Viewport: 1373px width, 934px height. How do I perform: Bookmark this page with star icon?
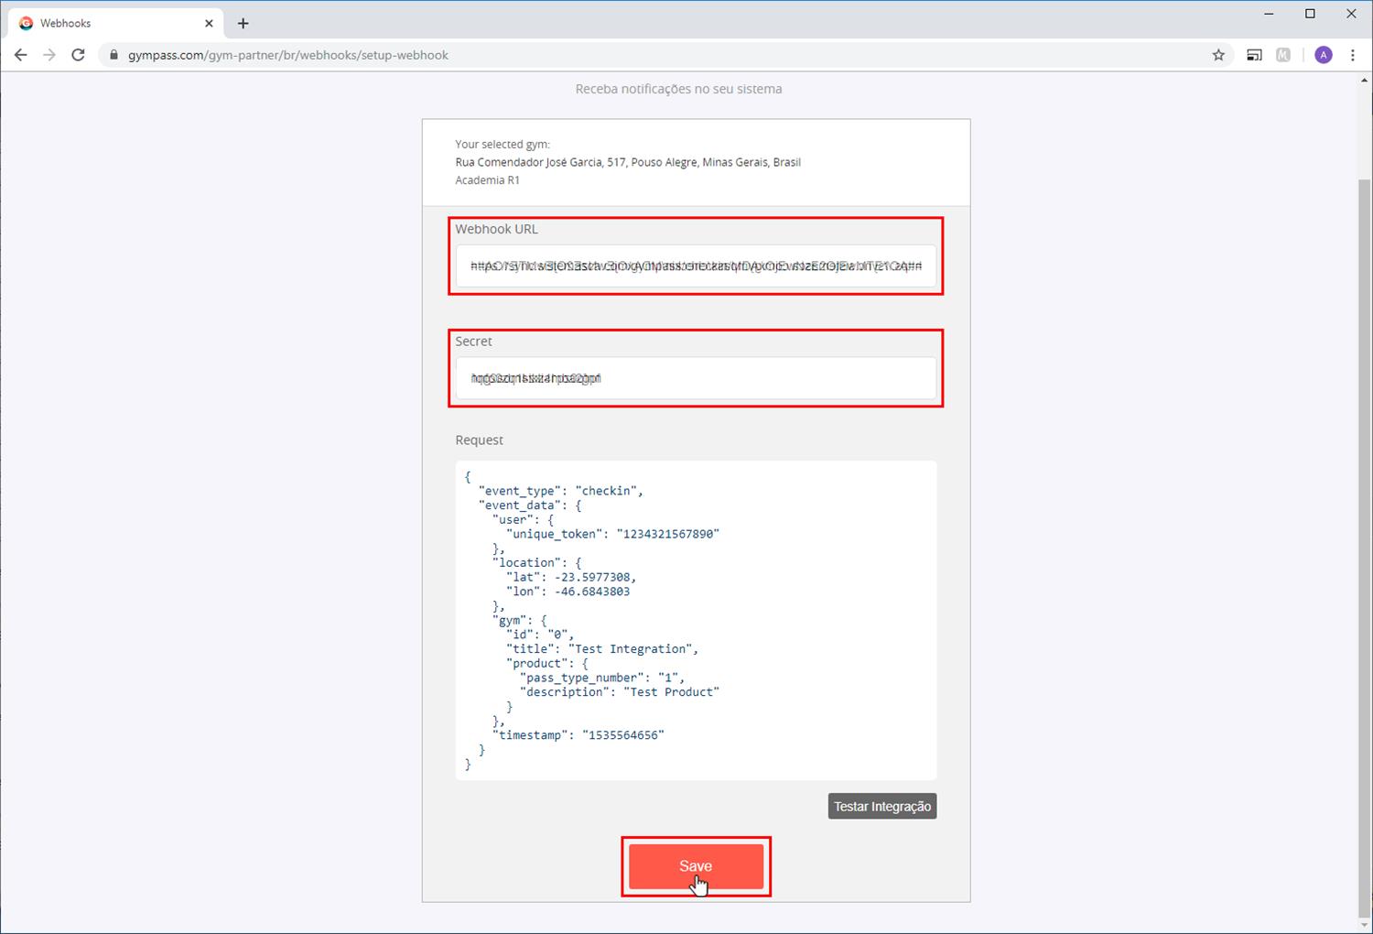coord(1218,55)
